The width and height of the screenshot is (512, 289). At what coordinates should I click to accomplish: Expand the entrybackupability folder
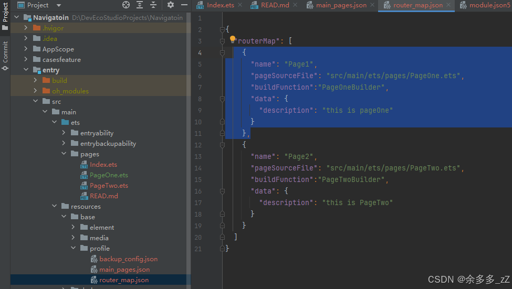coord(64,143)
